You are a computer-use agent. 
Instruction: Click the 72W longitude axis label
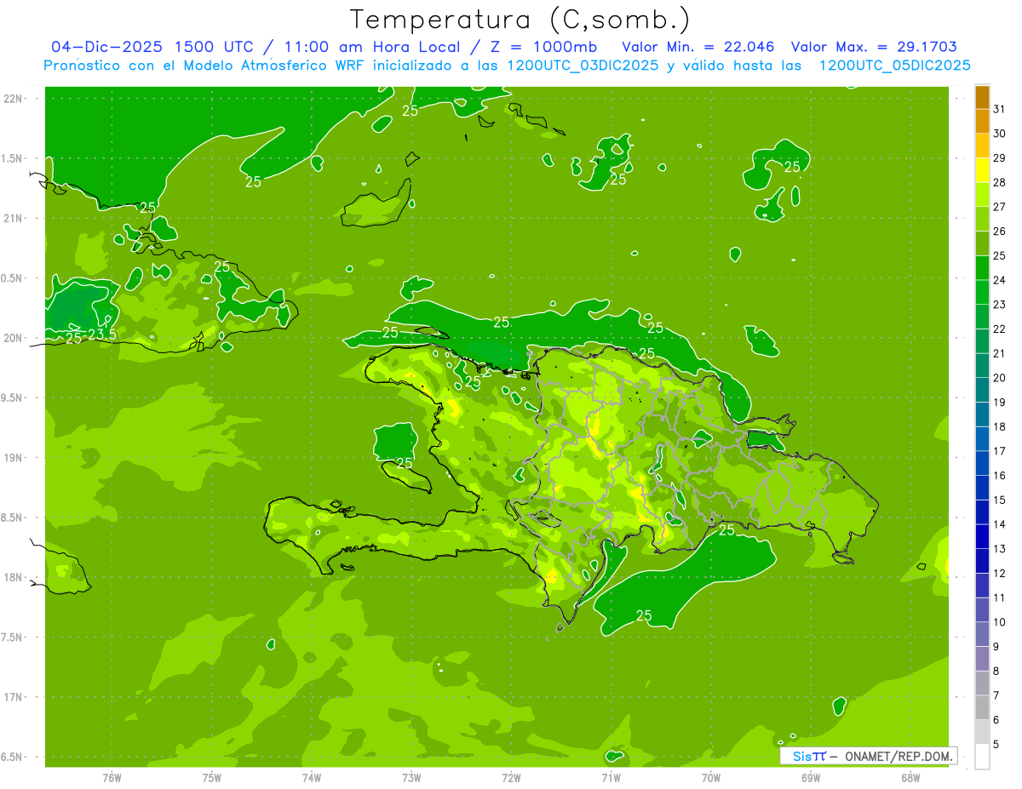pyautogui.click(x=511, y=778)
